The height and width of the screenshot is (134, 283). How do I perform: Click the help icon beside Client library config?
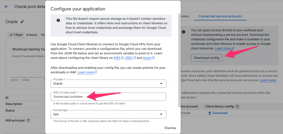237,106
